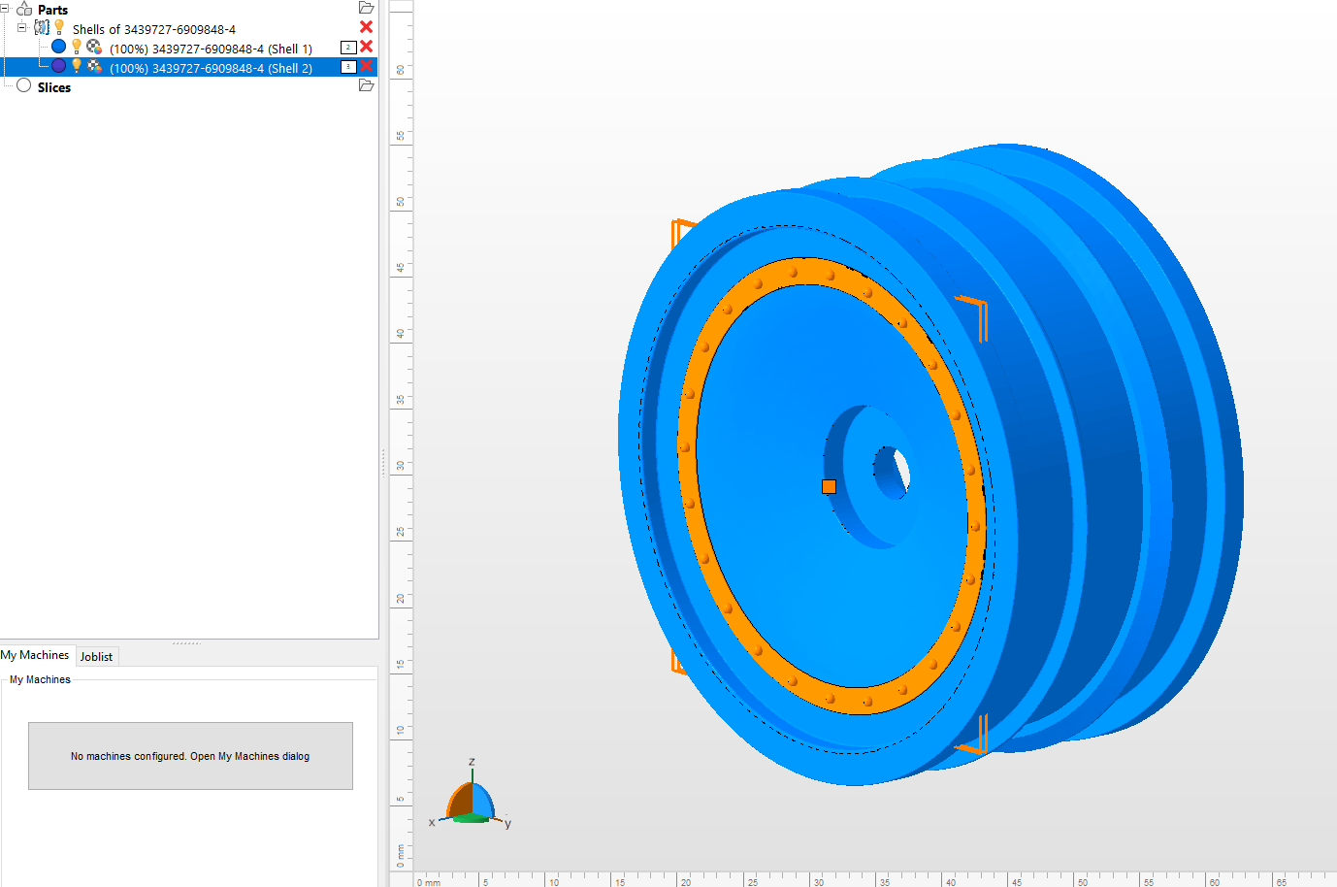Click the group icon beside Shells of 3439727-6909848-4
This screenshot has height=887, width=1337.
pos(42,28)
